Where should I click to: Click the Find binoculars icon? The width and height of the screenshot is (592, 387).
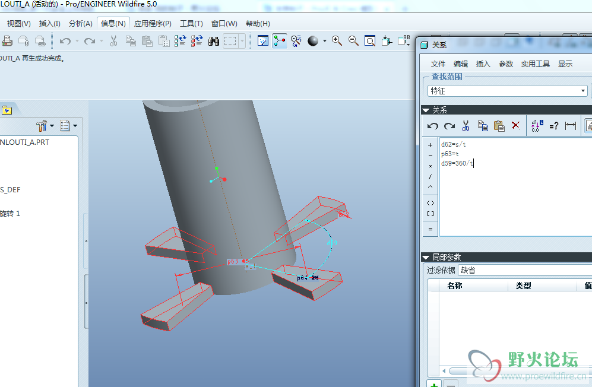click(x=214, y=41)
